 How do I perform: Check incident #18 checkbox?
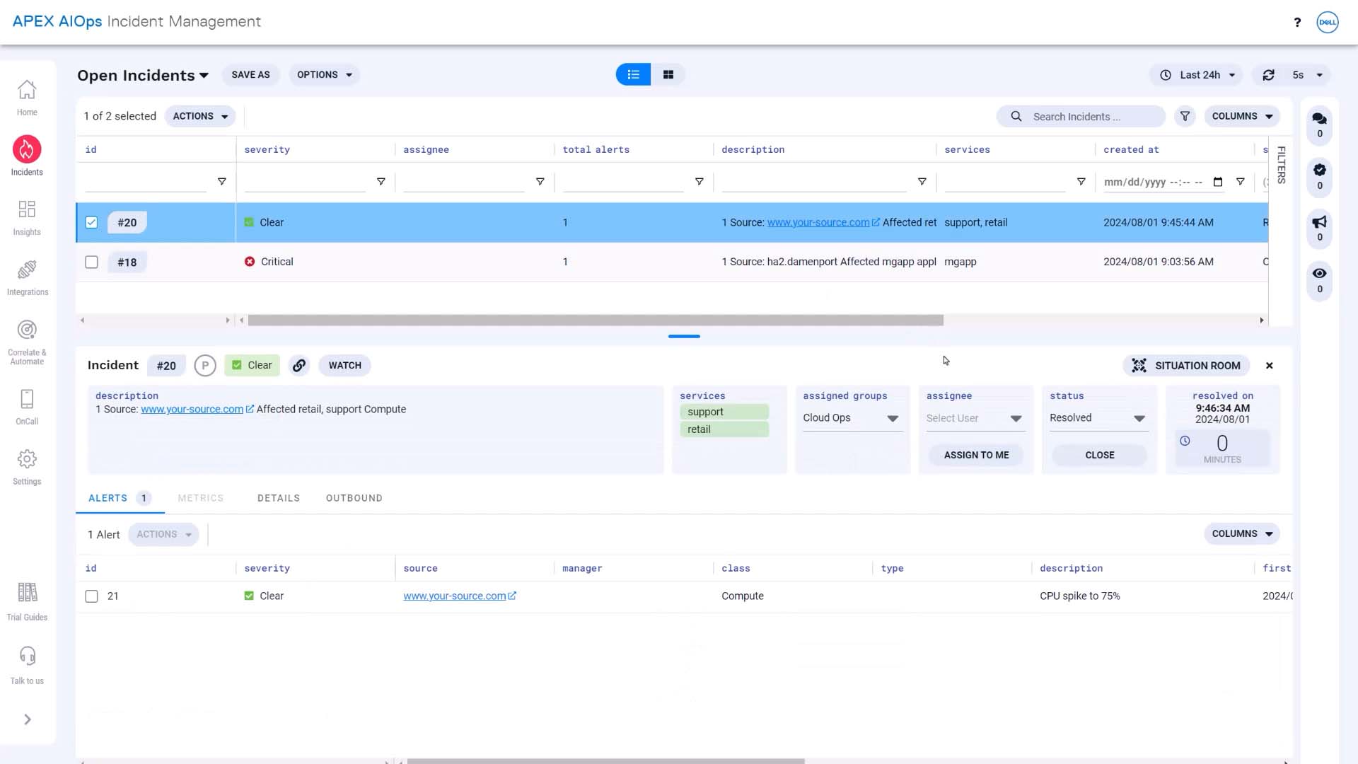[x=91, y=262]
